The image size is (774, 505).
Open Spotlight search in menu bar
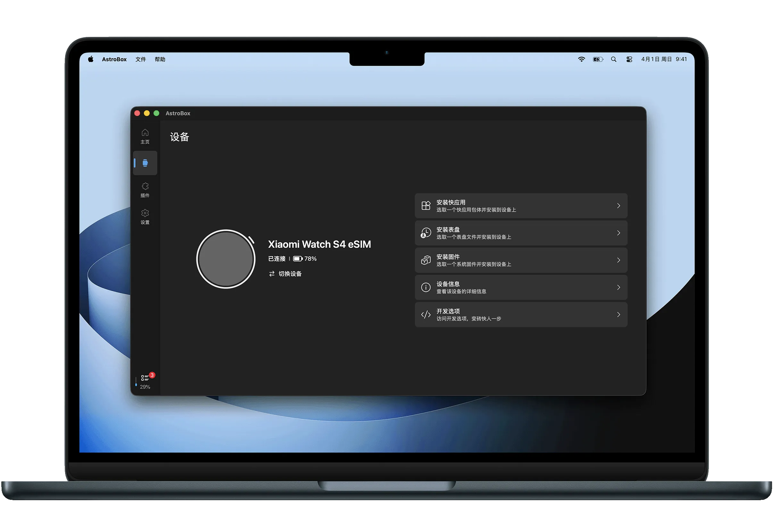pyautogui.click(x=614, y=59)
